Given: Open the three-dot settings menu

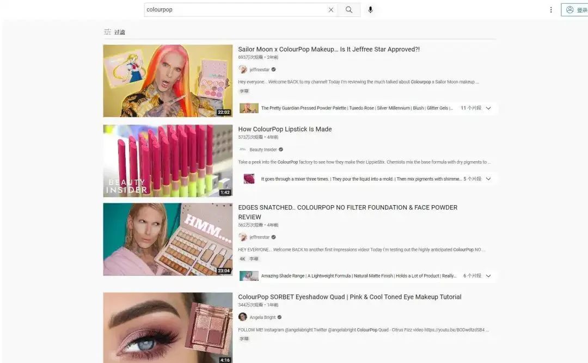Looking at the screenshot, I should pos(551,10).
